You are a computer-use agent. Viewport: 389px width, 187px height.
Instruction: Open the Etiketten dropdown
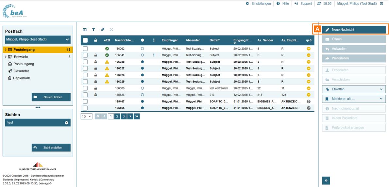354,89
